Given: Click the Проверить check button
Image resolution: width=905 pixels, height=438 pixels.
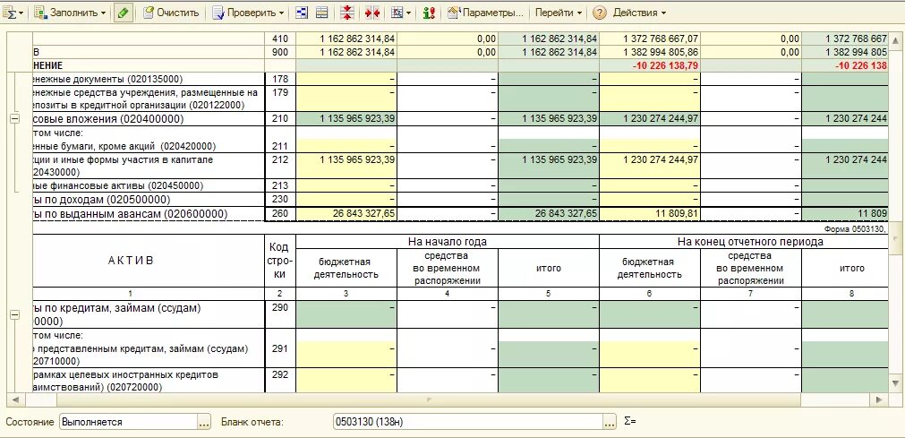Looking at the screenshot, I should [243, 13].
